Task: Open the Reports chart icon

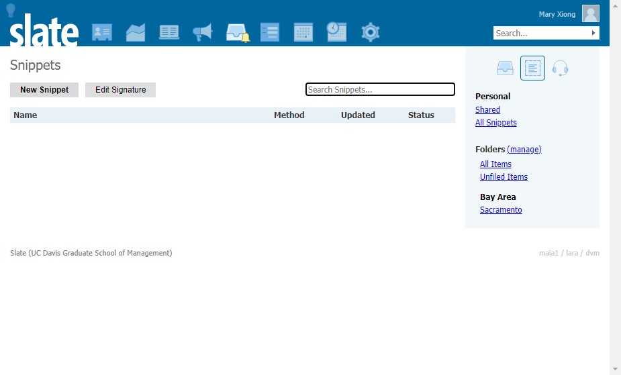Action: click(x=136, y=32)
